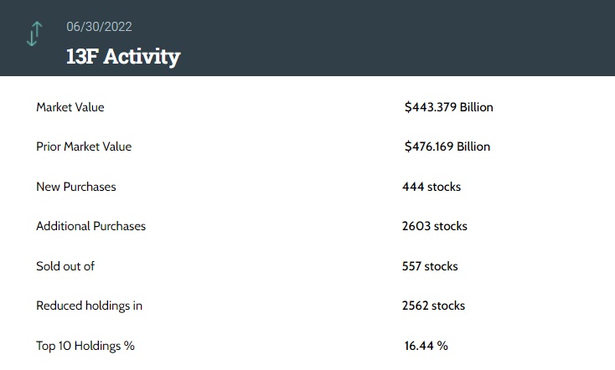Select the Market Value label

(70, 107)
